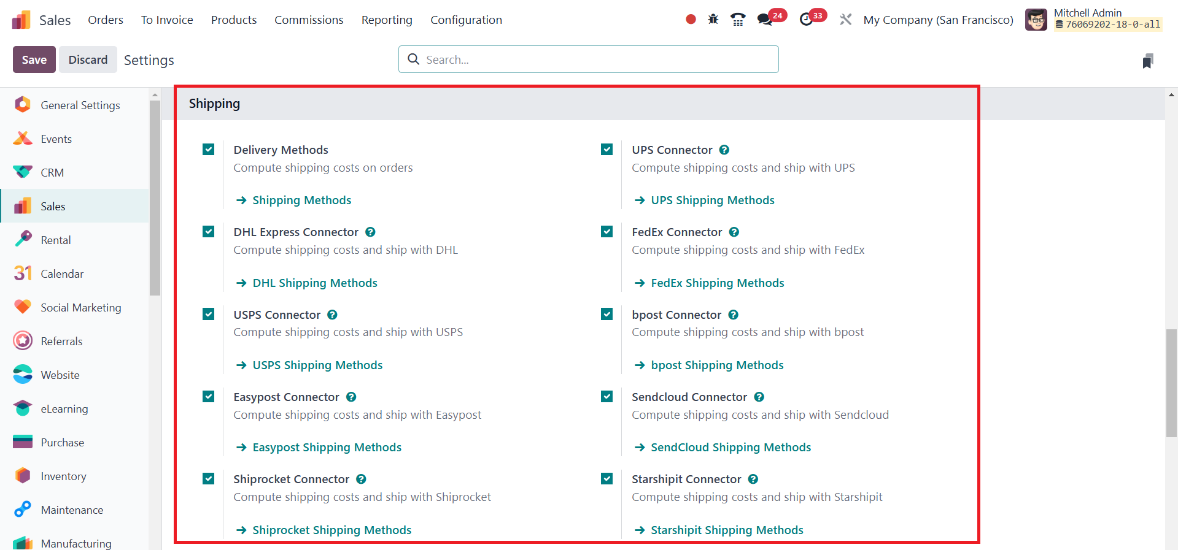Toggle the UPS Connector checkbox

point(607,150)
